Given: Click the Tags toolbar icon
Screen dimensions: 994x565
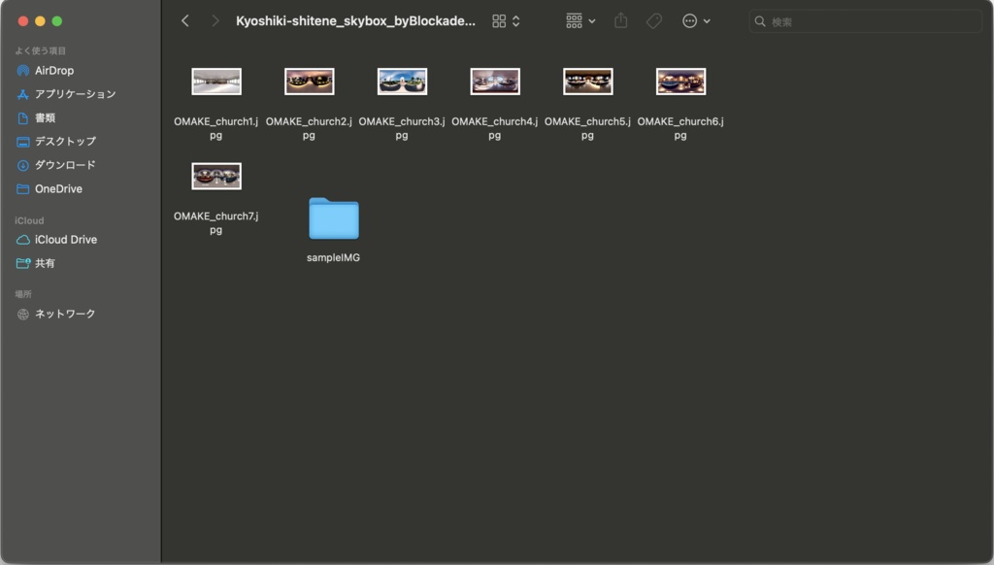Looking at the screenshot, I should 654,21.
